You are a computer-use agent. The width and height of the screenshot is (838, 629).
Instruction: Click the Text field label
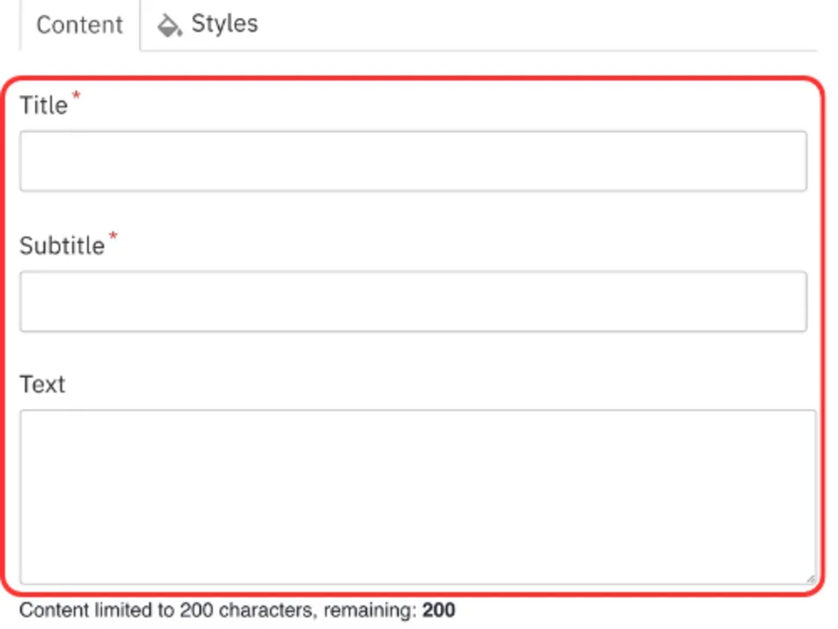[x=43, y=384]
